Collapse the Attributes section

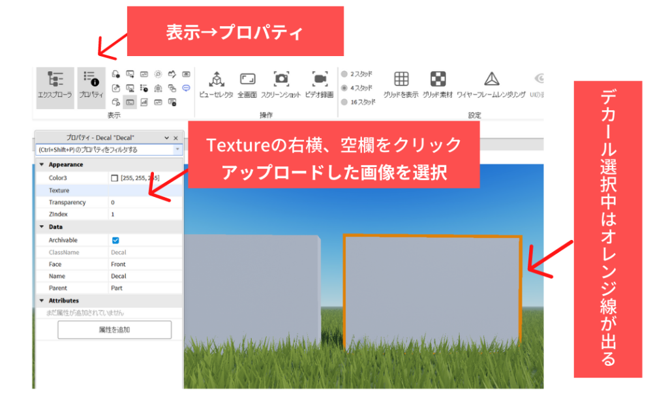[x=42, y=301]
